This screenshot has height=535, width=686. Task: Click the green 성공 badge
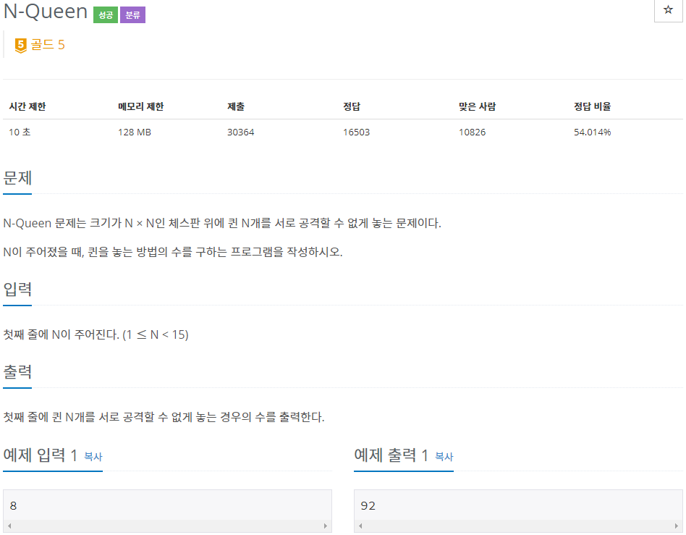106,15
